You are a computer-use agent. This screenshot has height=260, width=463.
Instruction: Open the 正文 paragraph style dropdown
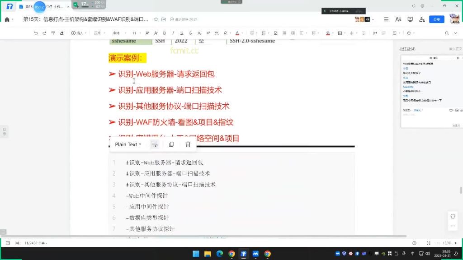coord(99,33)
